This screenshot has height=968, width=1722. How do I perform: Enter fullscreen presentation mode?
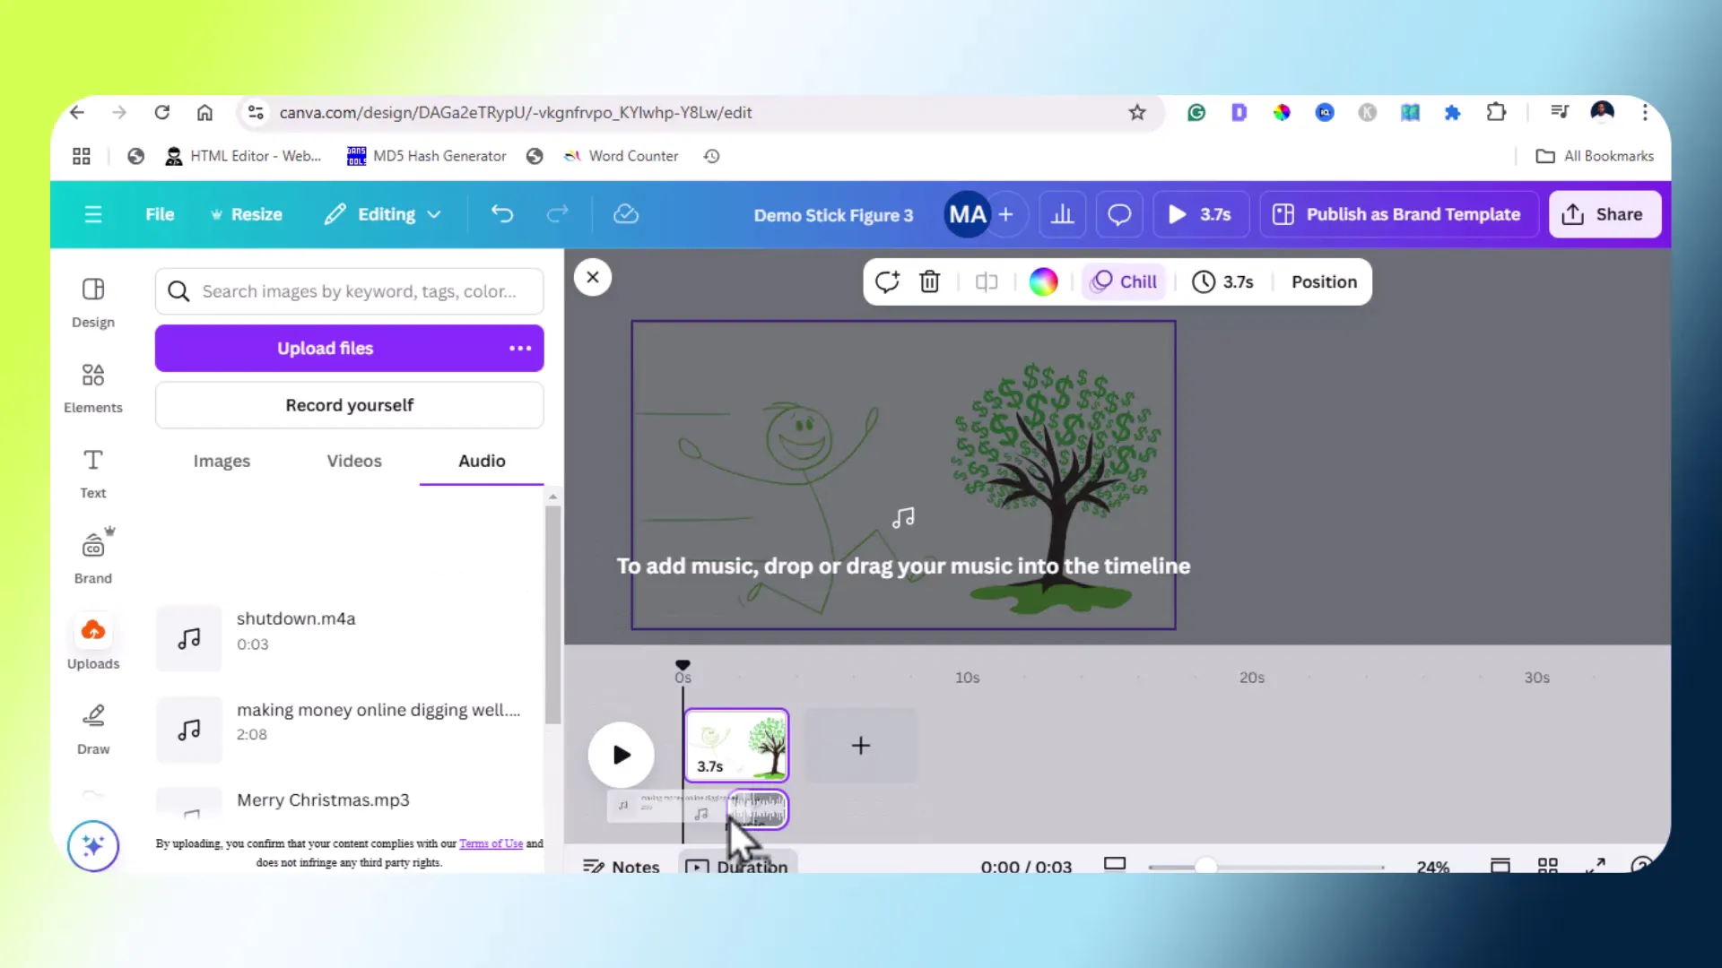[x=1596, y=865]
